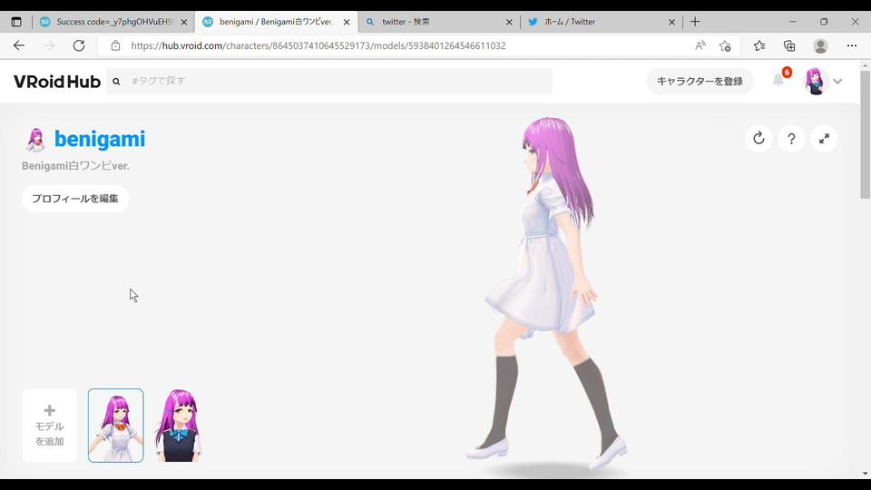Viewport: 871px width, 490px height.
Task: Click the small benigami avatar beside name
Action: tap(35, 140)
